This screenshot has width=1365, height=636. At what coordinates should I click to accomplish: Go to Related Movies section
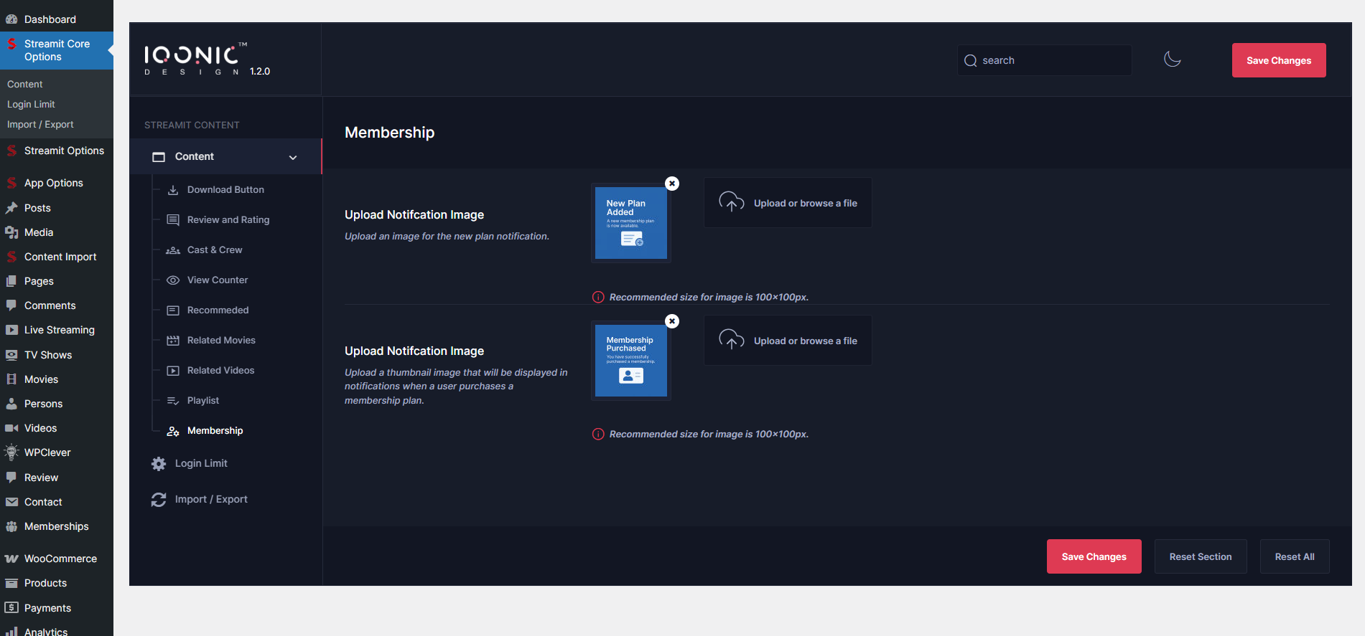click(221, 341)
